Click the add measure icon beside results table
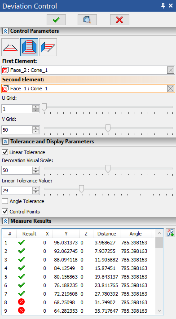Image resolution: width=176 pixels, height=319 pixels. click(x=170, y=233)
